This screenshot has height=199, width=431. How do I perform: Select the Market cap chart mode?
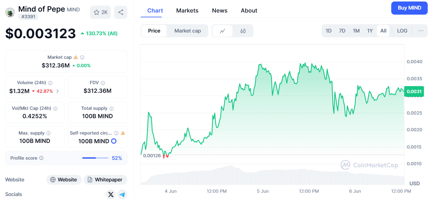[188, 31]
